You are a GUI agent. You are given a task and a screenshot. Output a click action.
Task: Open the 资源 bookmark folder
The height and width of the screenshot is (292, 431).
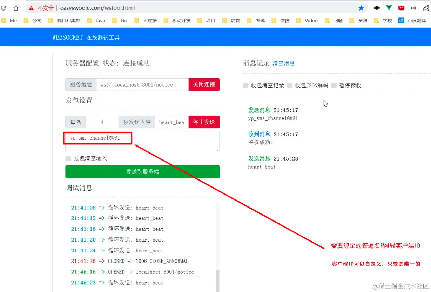(x=358, y=21)
